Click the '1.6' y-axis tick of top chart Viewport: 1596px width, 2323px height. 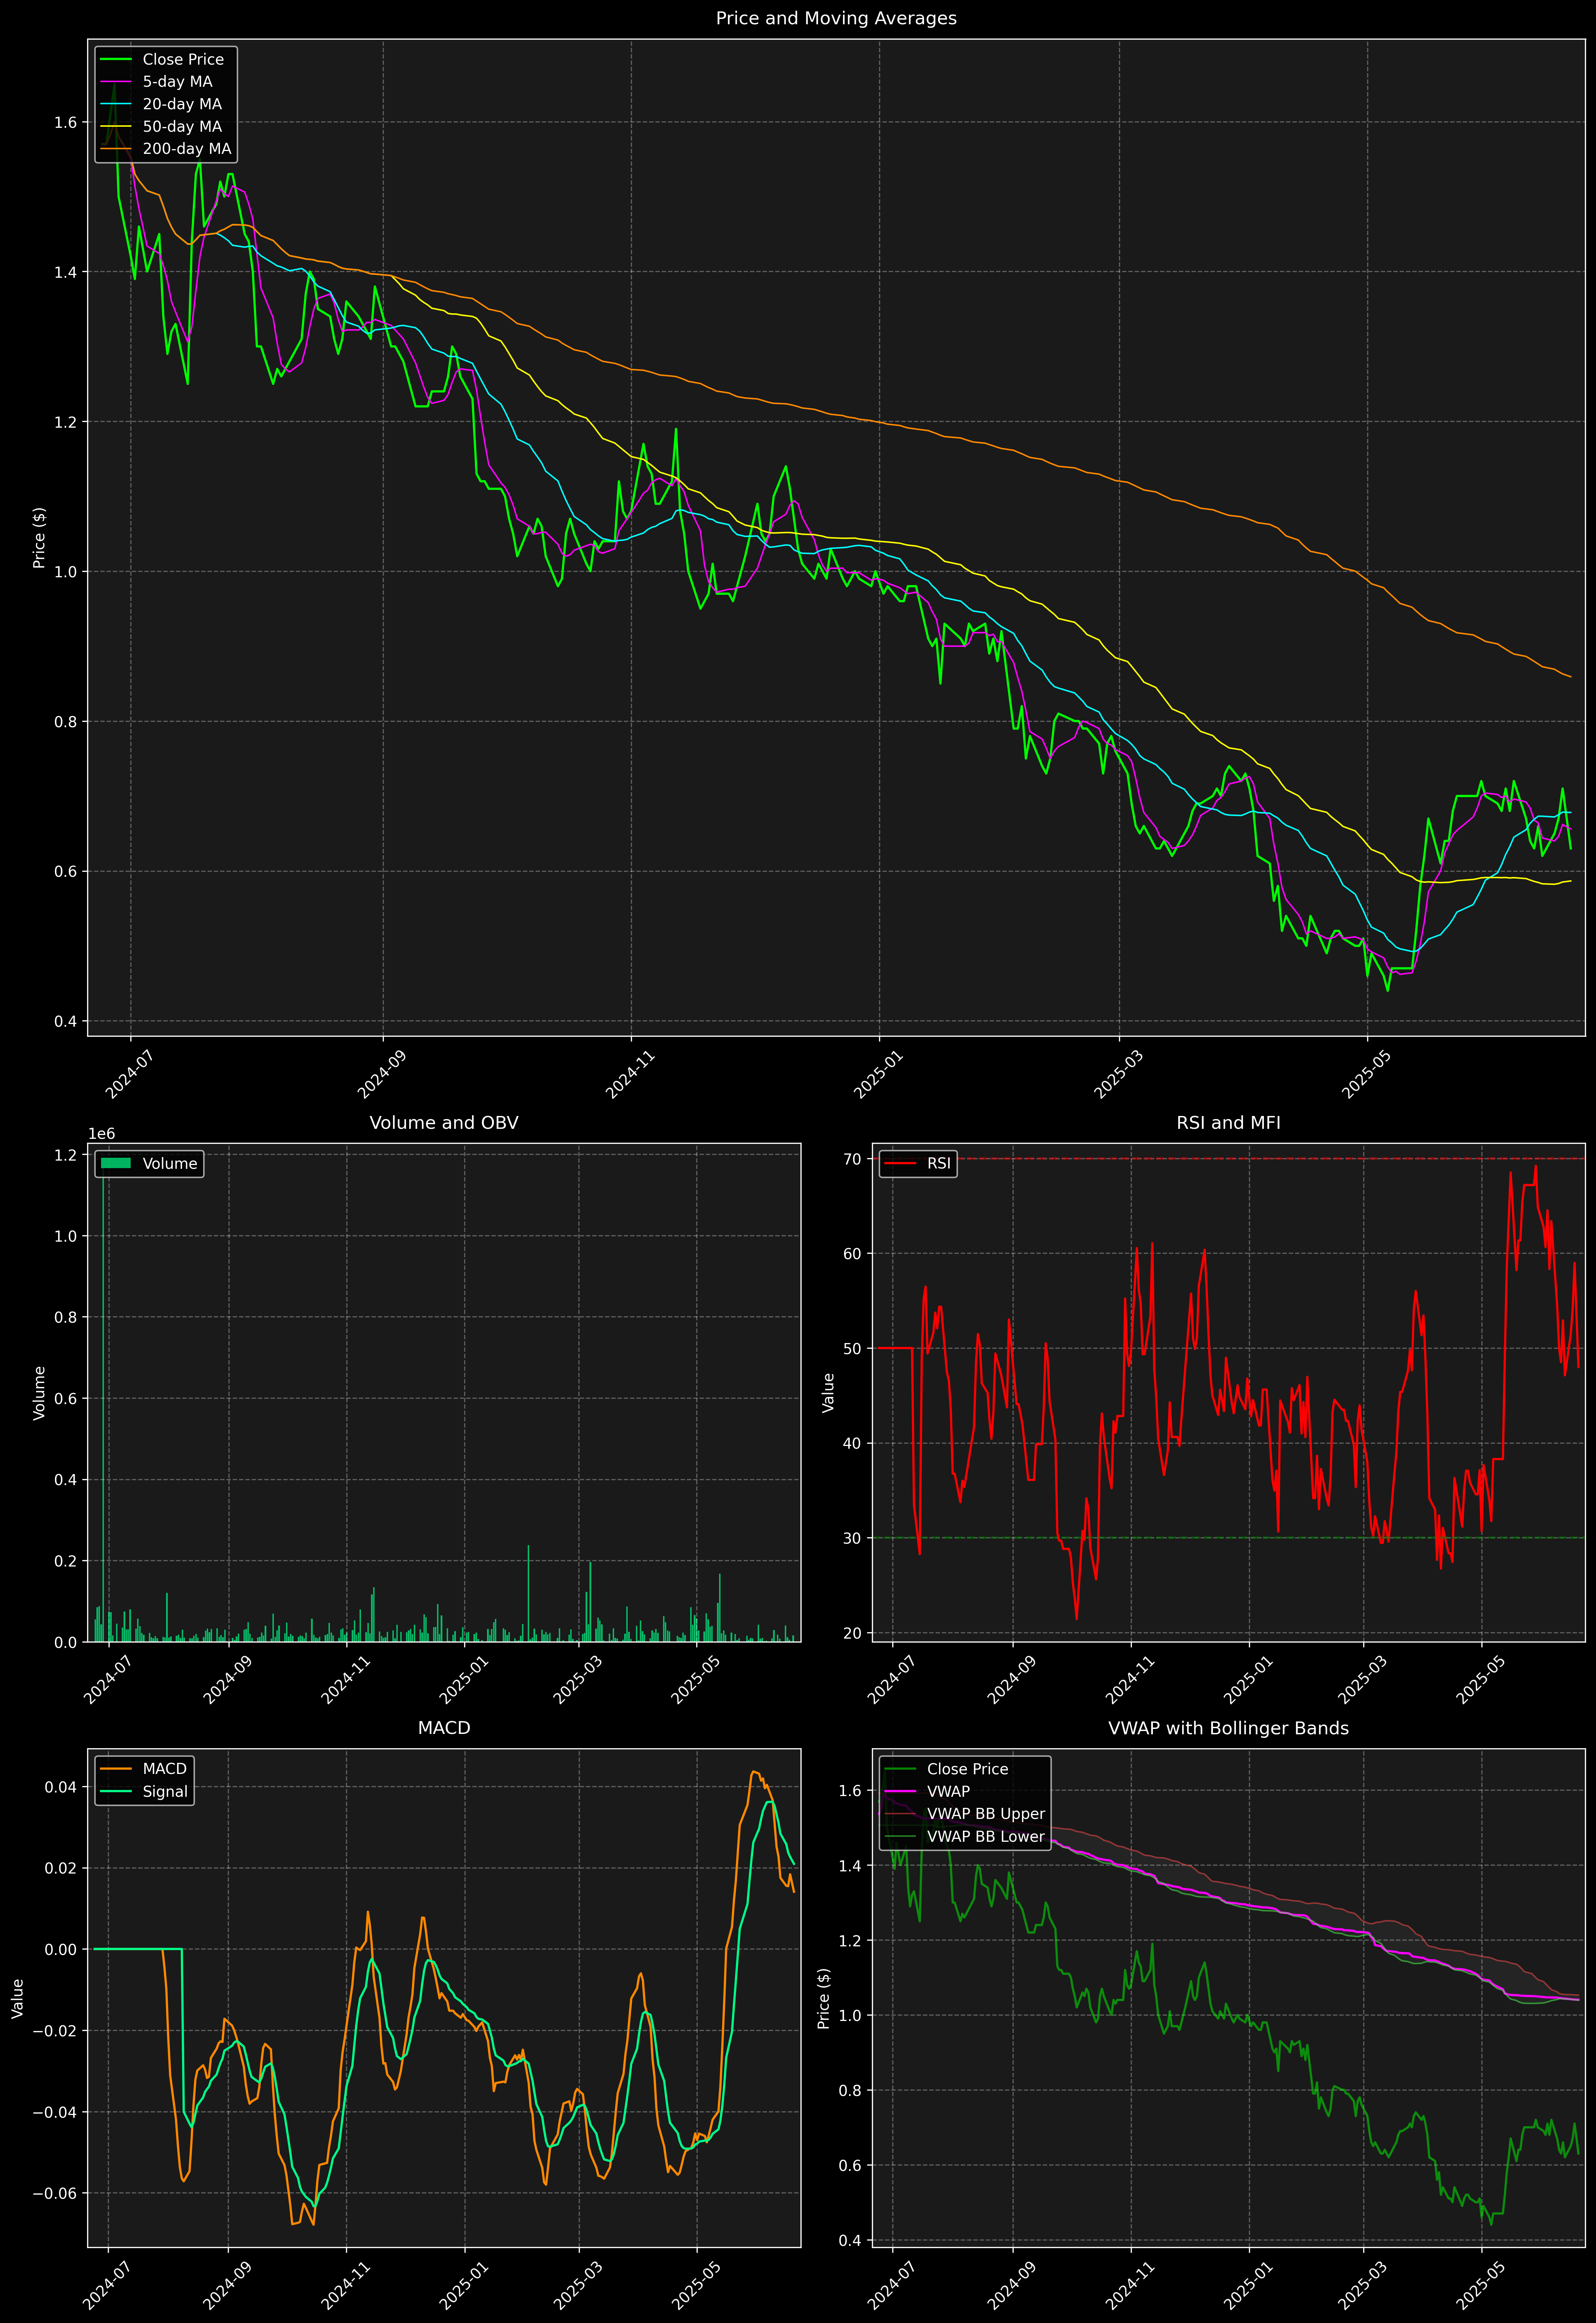(66, 122)
